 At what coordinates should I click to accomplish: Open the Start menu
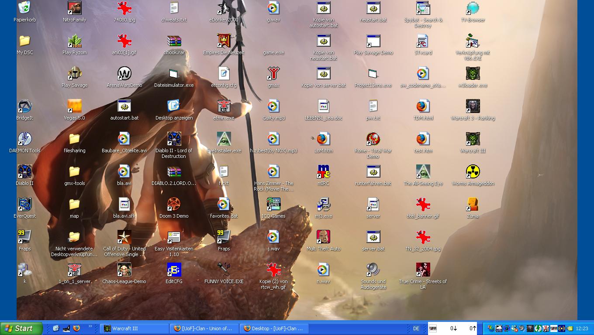click(21, 328)
